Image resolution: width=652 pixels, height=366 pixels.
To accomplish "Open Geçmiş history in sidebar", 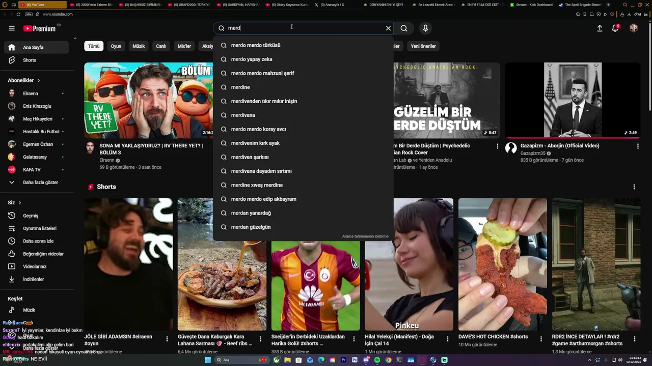I will [37, 216].
